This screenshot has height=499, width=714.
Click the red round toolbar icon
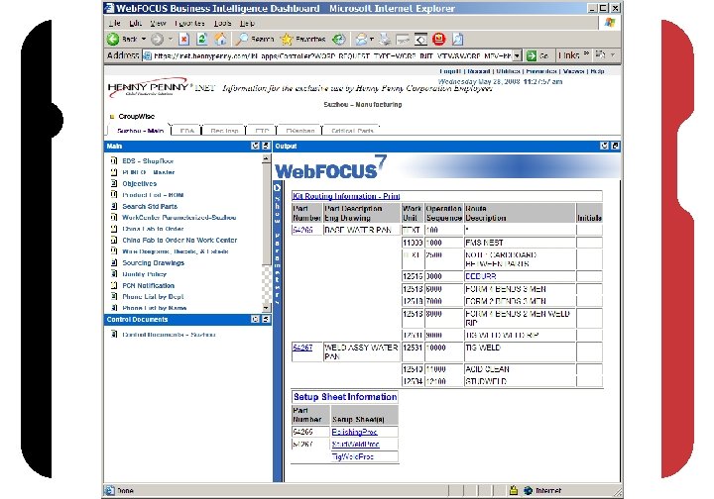439,39
